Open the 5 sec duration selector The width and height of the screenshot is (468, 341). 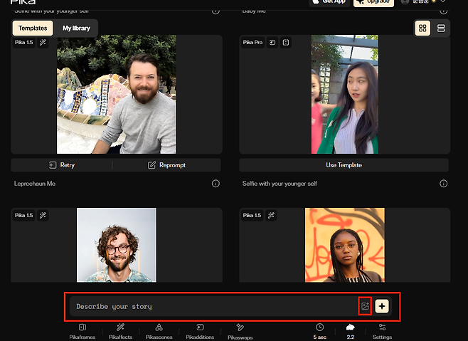[320, 331]
